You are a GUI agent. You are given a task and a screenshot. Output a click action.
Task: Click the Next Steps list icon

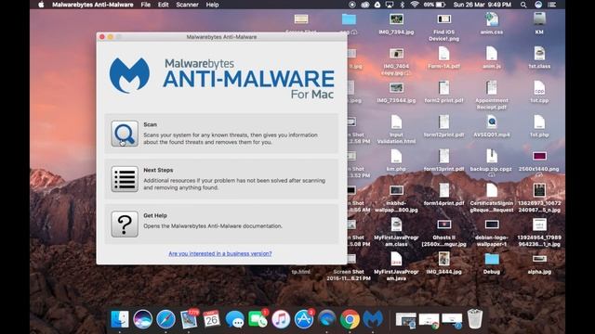coord(125,179)
